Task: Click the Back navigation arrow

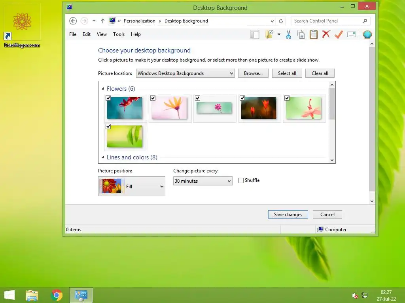Action: (73, 21)
